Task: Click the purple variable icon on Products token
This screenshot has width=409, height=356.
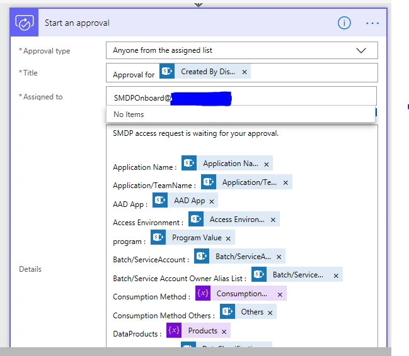Action: 174,330
